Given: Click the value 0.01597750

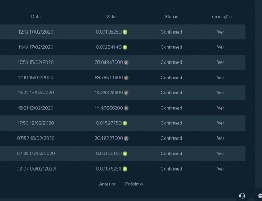Looking at the screenshot, I should [x=108, y=123].
